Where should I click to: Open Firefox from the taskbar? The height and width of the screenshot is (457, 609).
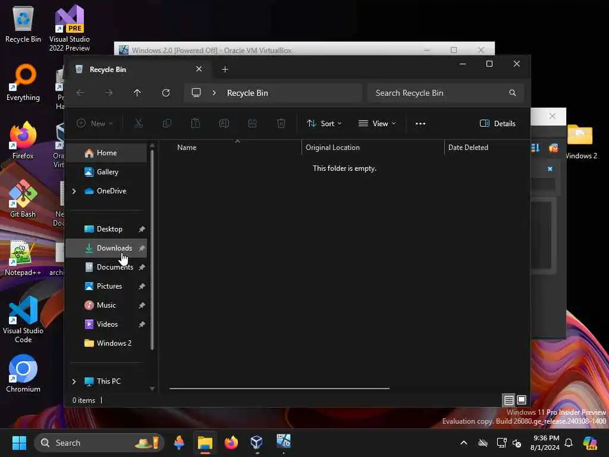231,443
